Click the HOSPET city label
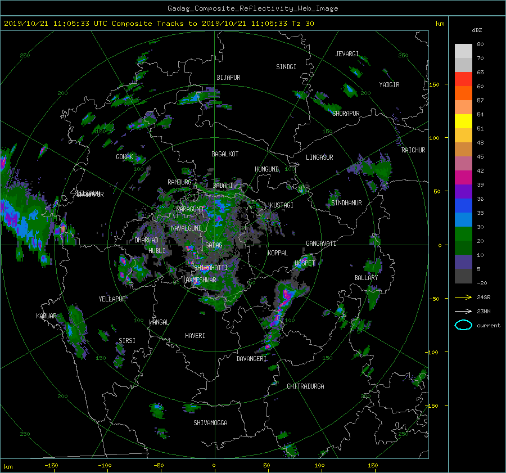The width and height of the screenshot is (506, 473). (305, 263)
